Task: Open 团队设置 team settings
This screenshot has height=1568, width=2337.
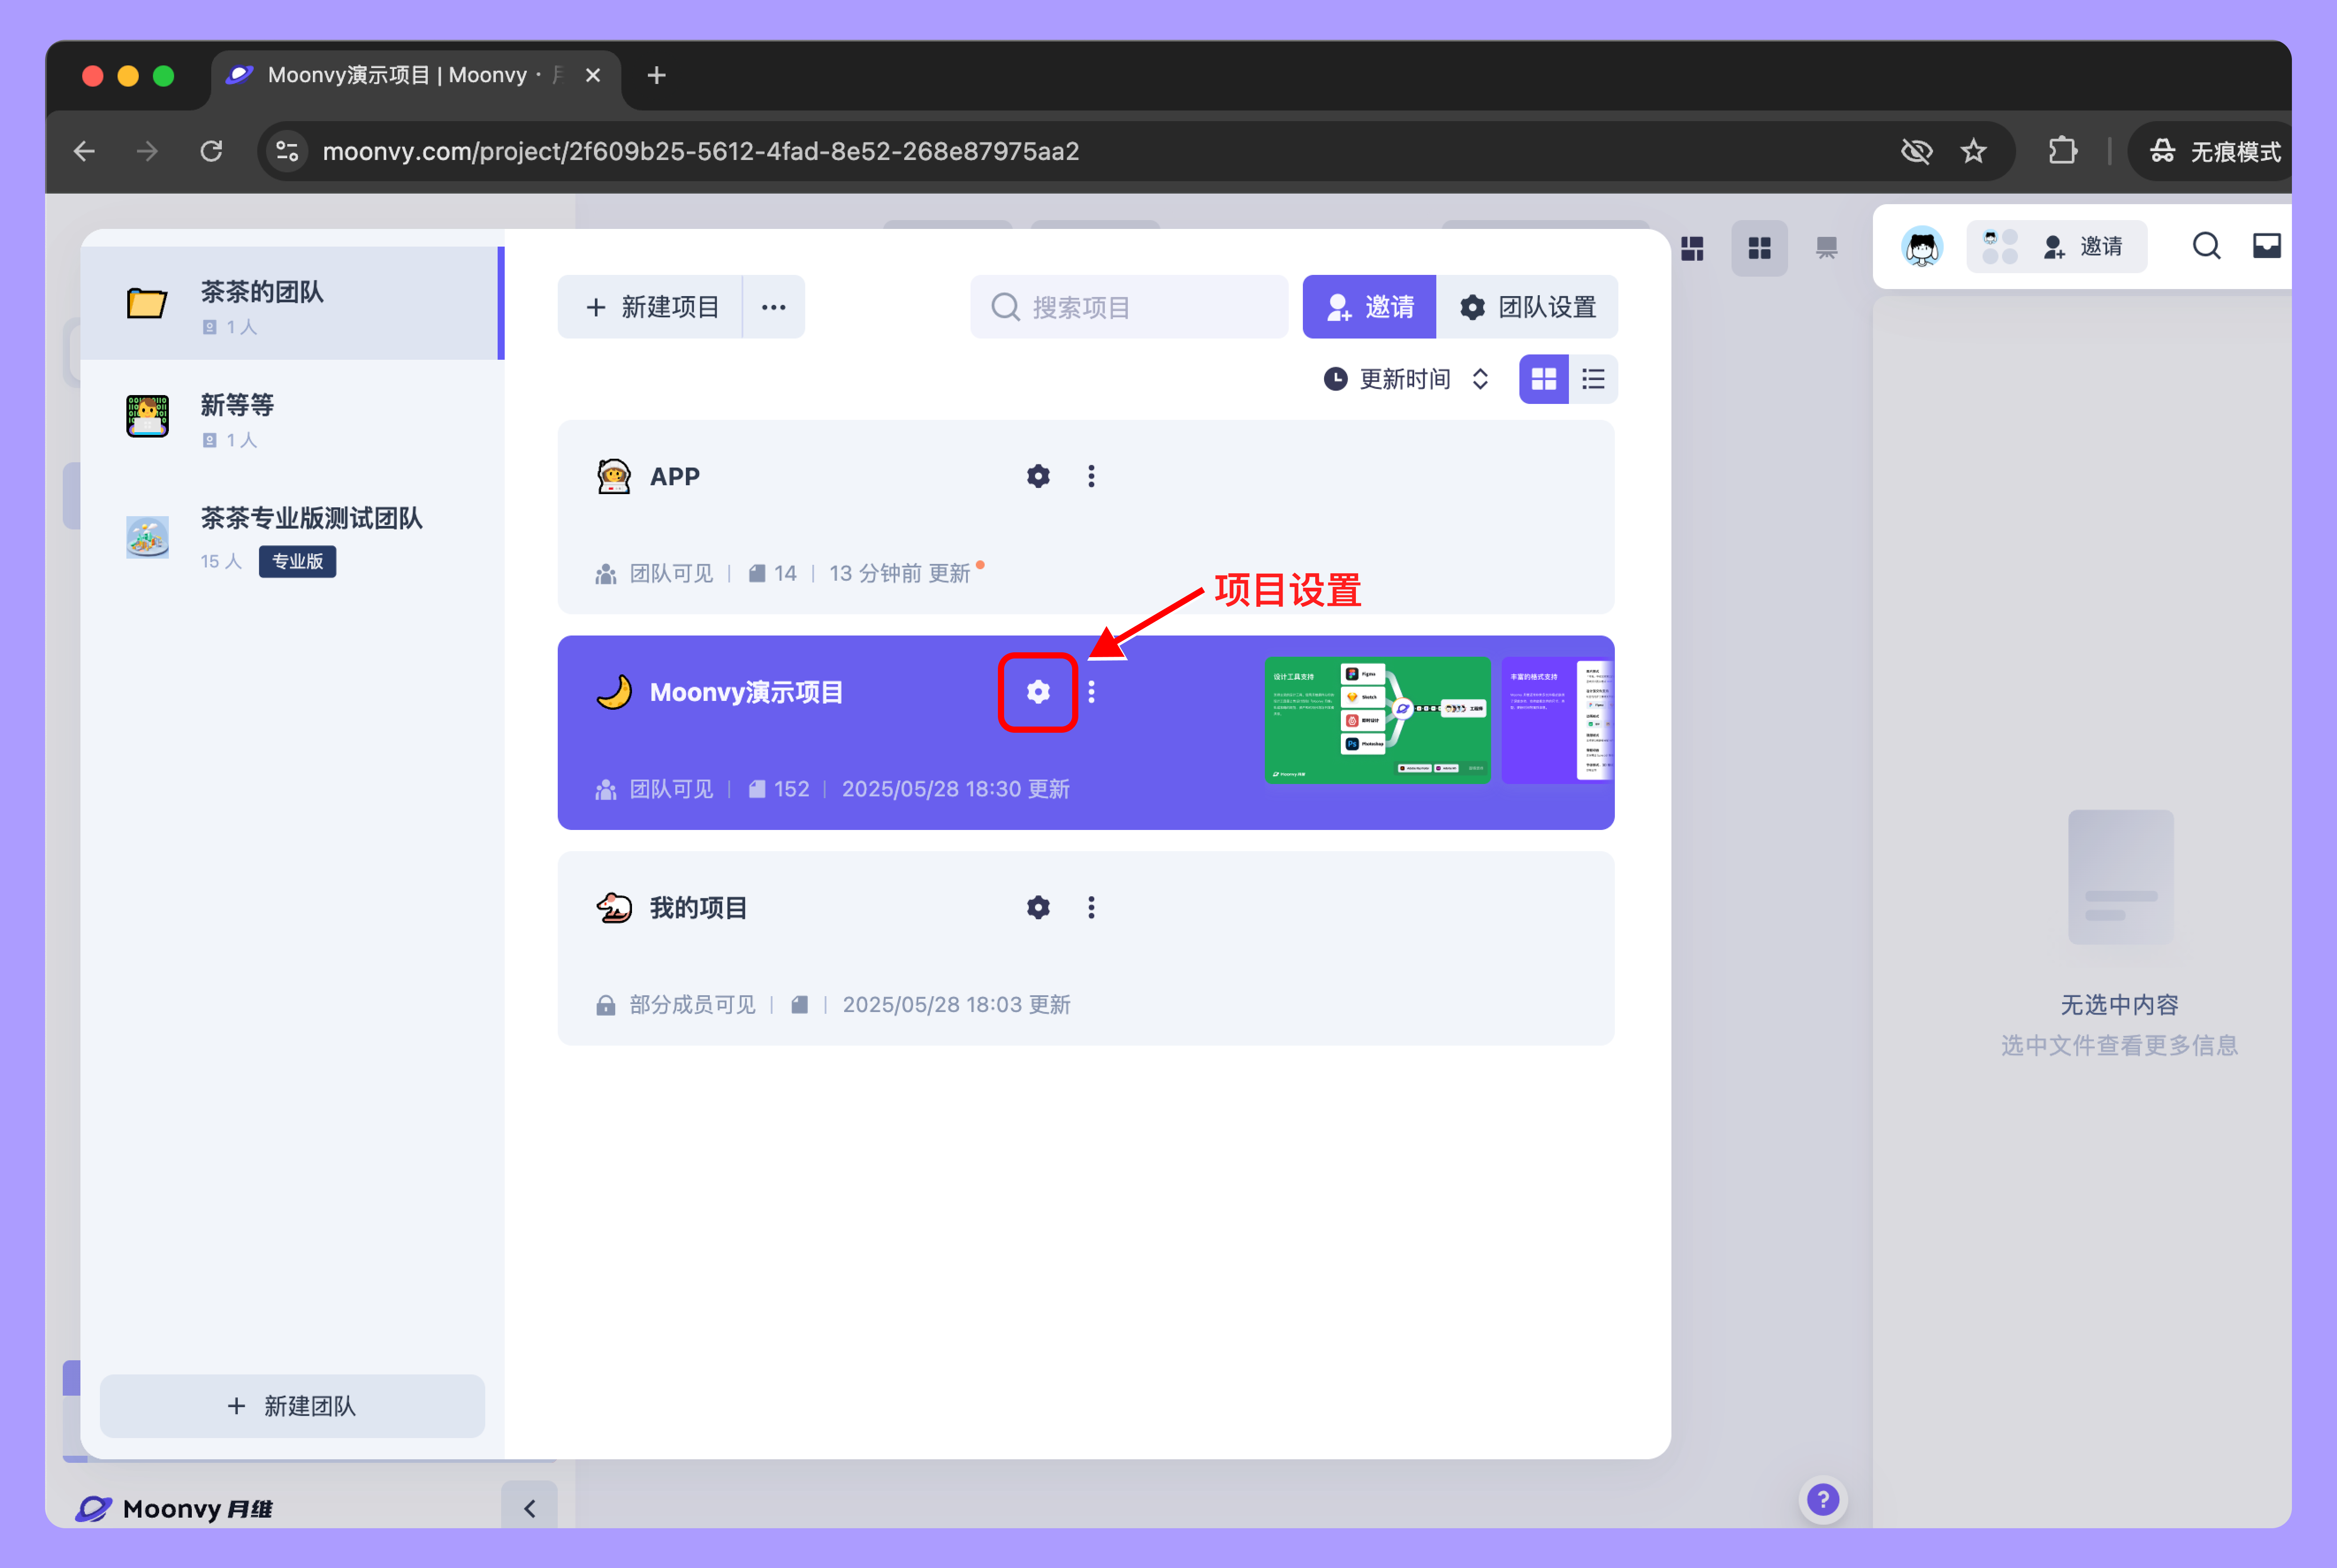Action: tap(1527, 307)
